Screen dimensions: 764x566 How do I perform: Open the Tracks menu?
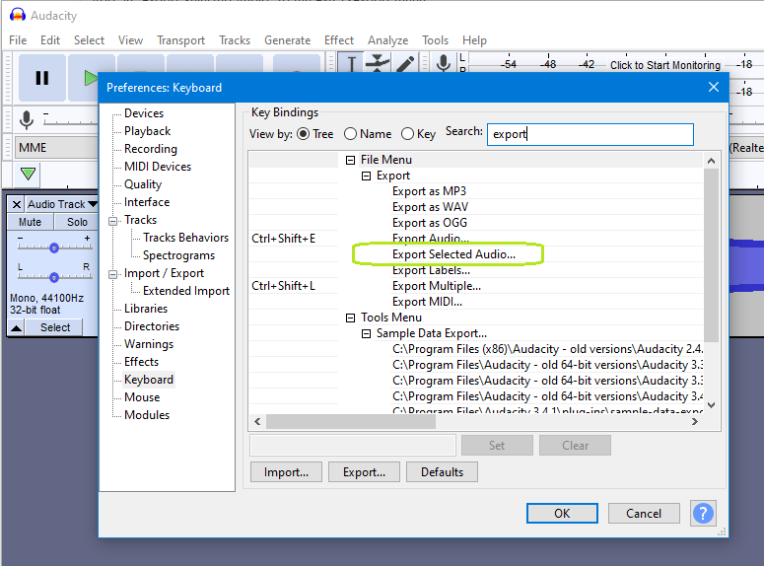pos(235,40)
